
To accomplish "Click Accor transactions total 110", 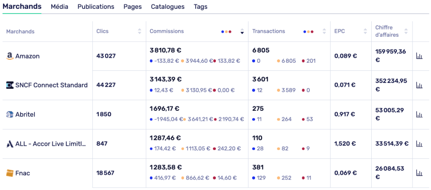I will click(x=257, y=138).
